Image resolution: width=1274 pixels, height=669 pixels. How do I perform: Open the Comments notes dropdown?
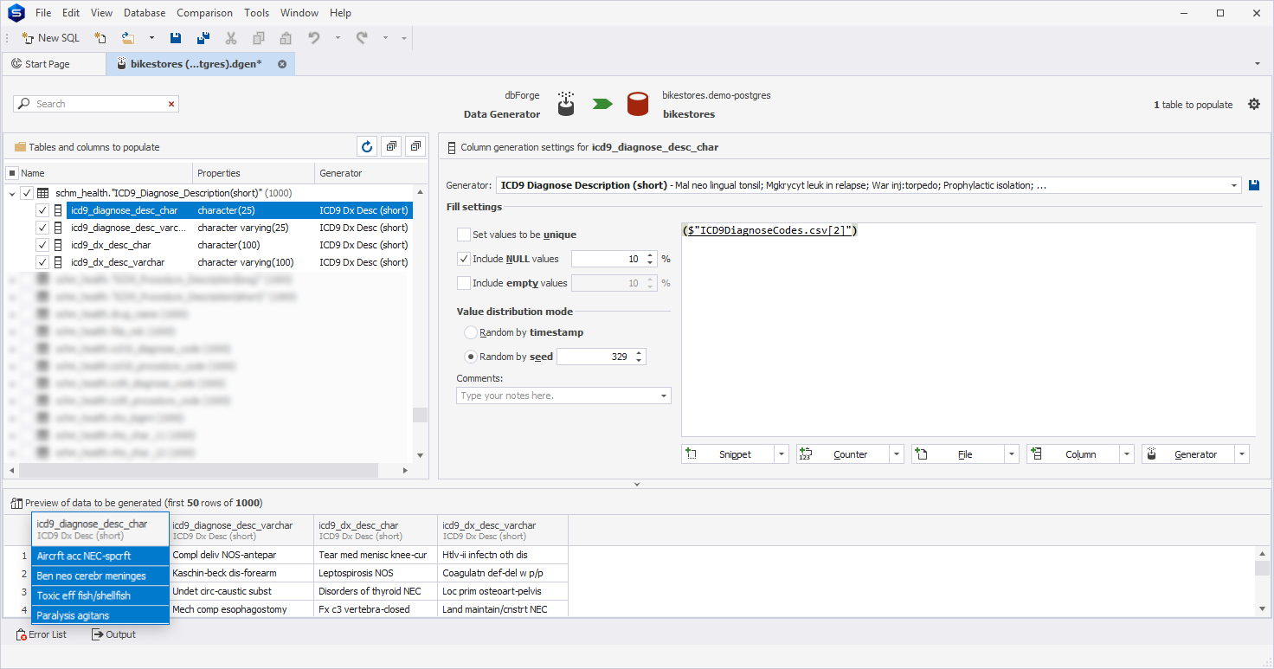coord(664,396)
